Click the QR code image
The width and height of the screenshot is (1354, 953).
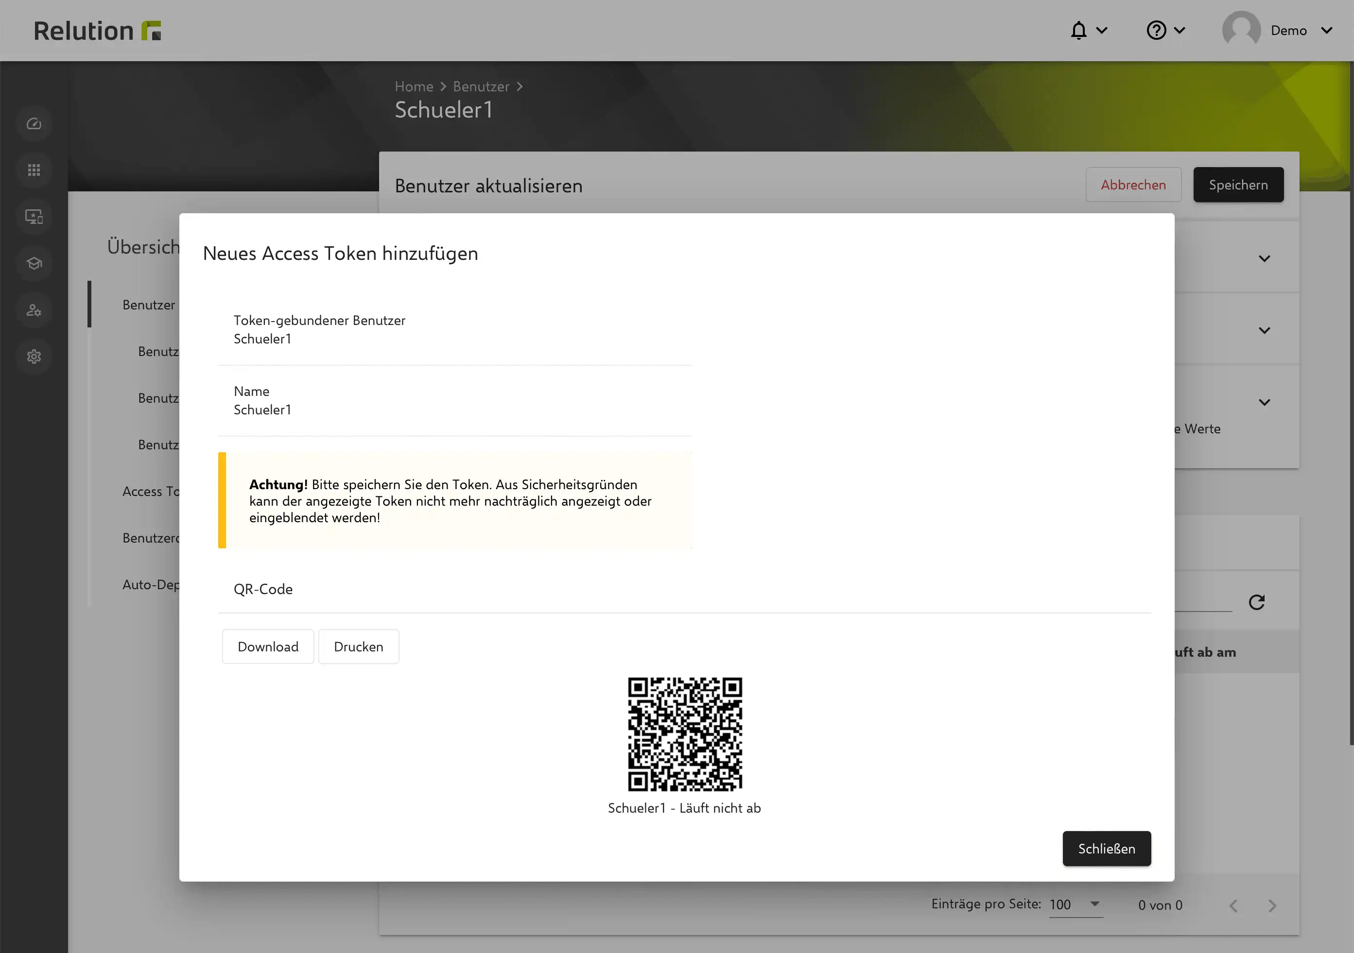685,734
